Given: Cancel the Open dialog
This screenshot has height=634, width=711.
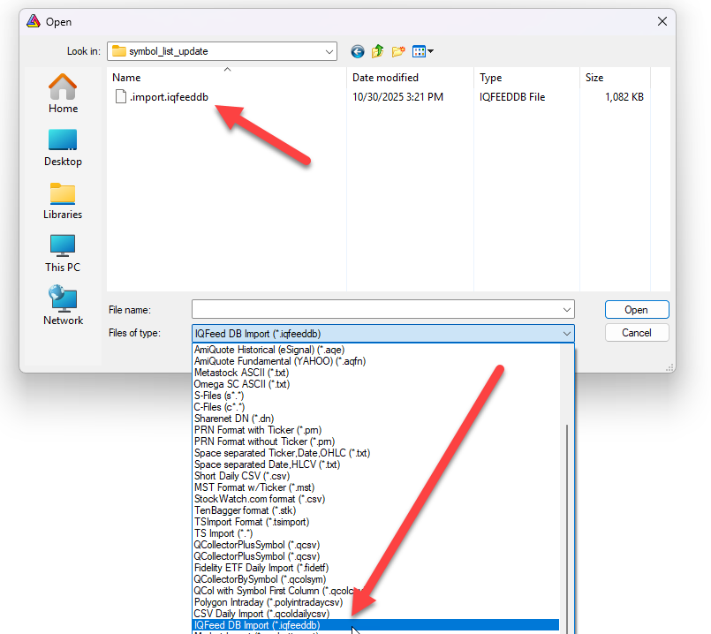Looking at the screenshot, I should coord(636,333).
